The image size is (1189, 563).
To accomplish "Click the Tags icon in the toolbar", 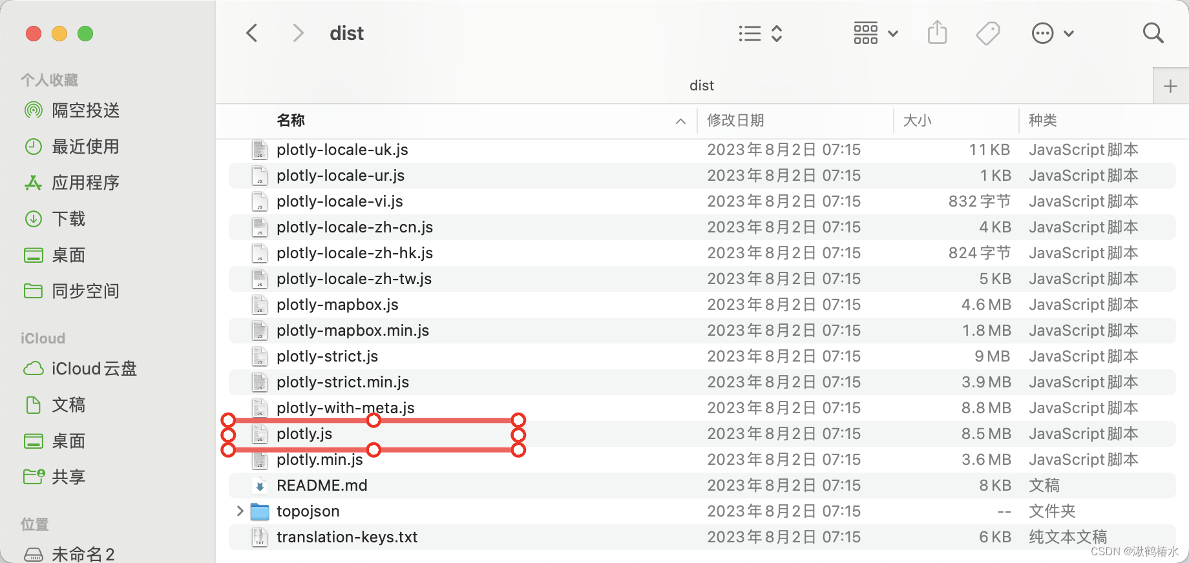I will (988, 32).
